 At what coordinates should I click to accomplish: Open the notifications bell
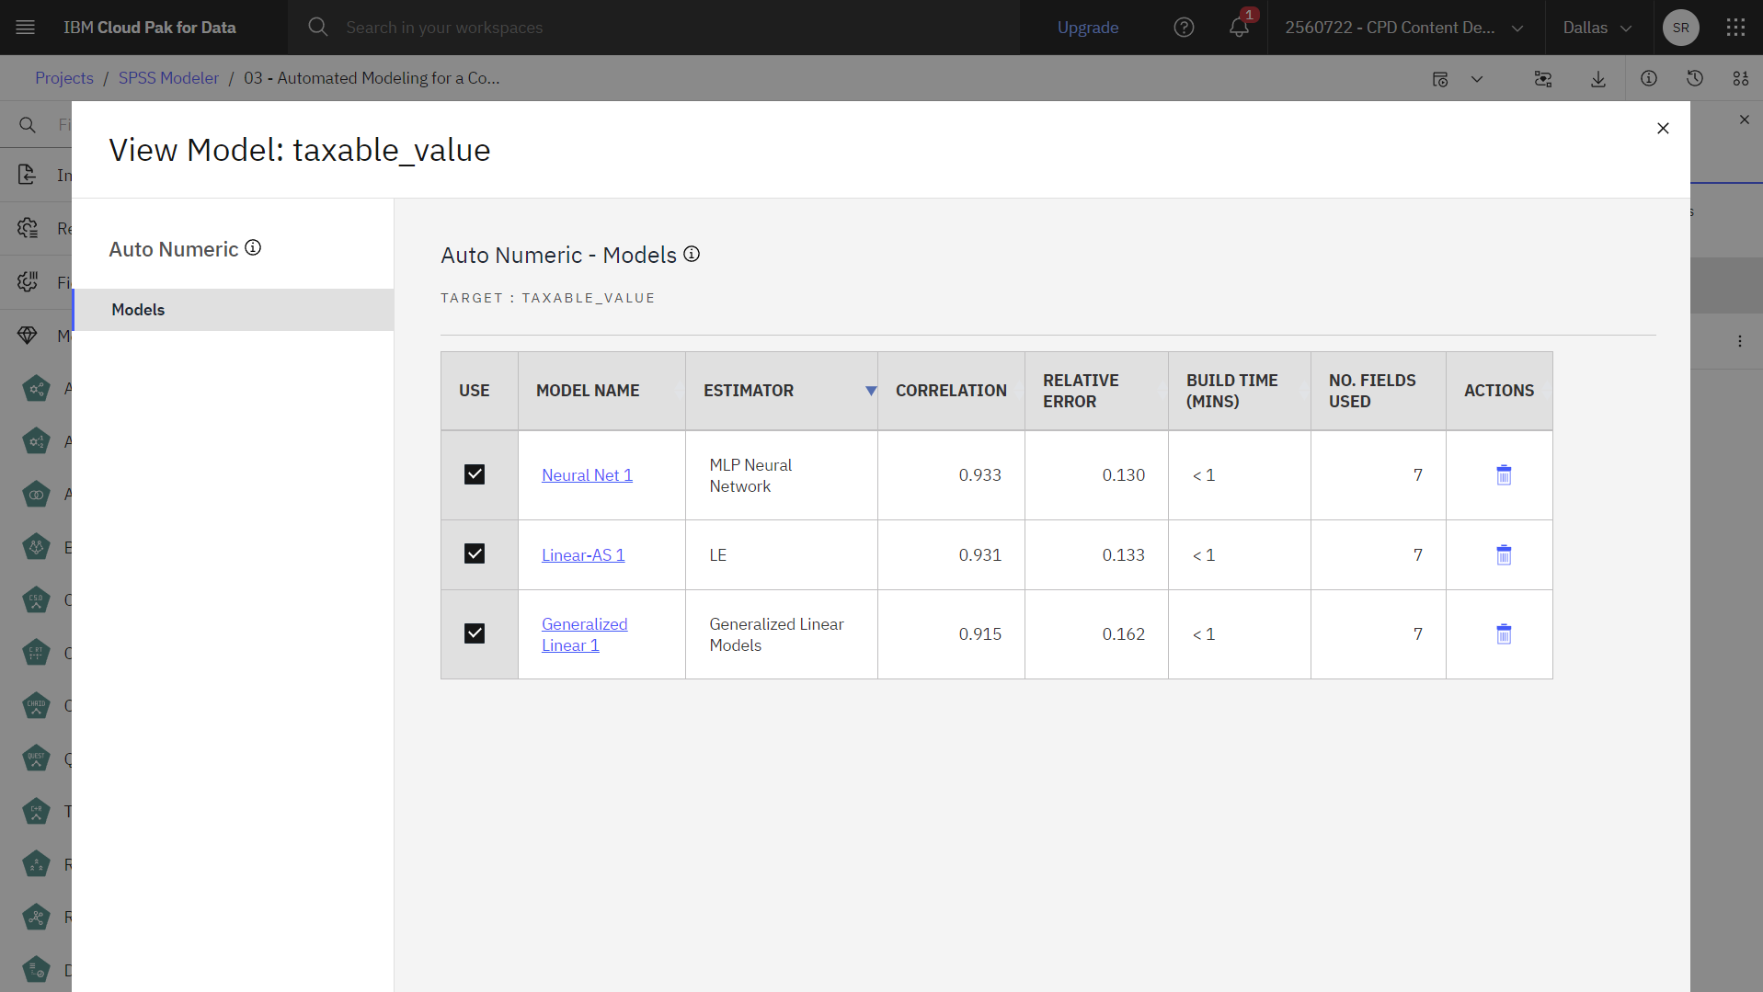click(1239, 28)
